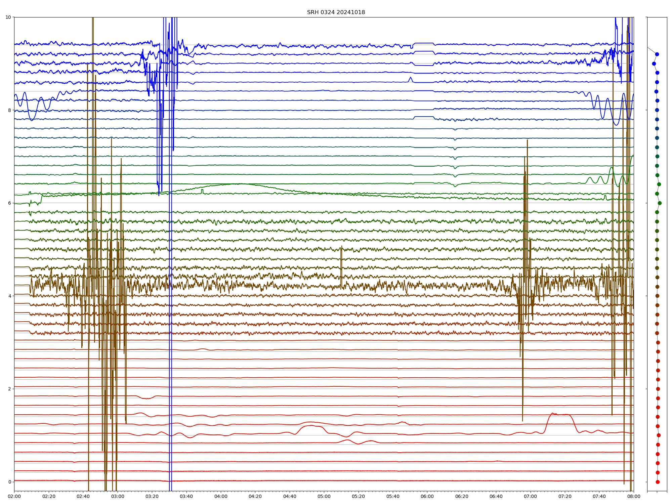Click the 02:00 time axis label
The width and height of the screenshot is (672, 504).
coord(14,496)
